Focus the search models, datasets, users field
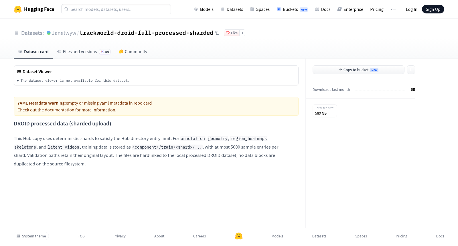 point(116,9)
